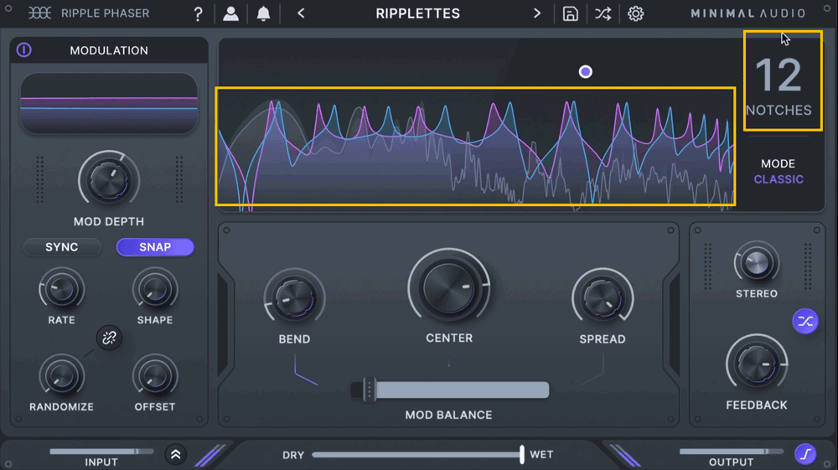This screenshot has height=470, width=838.
Task: Click the WET label
Action: pos(541,455)
